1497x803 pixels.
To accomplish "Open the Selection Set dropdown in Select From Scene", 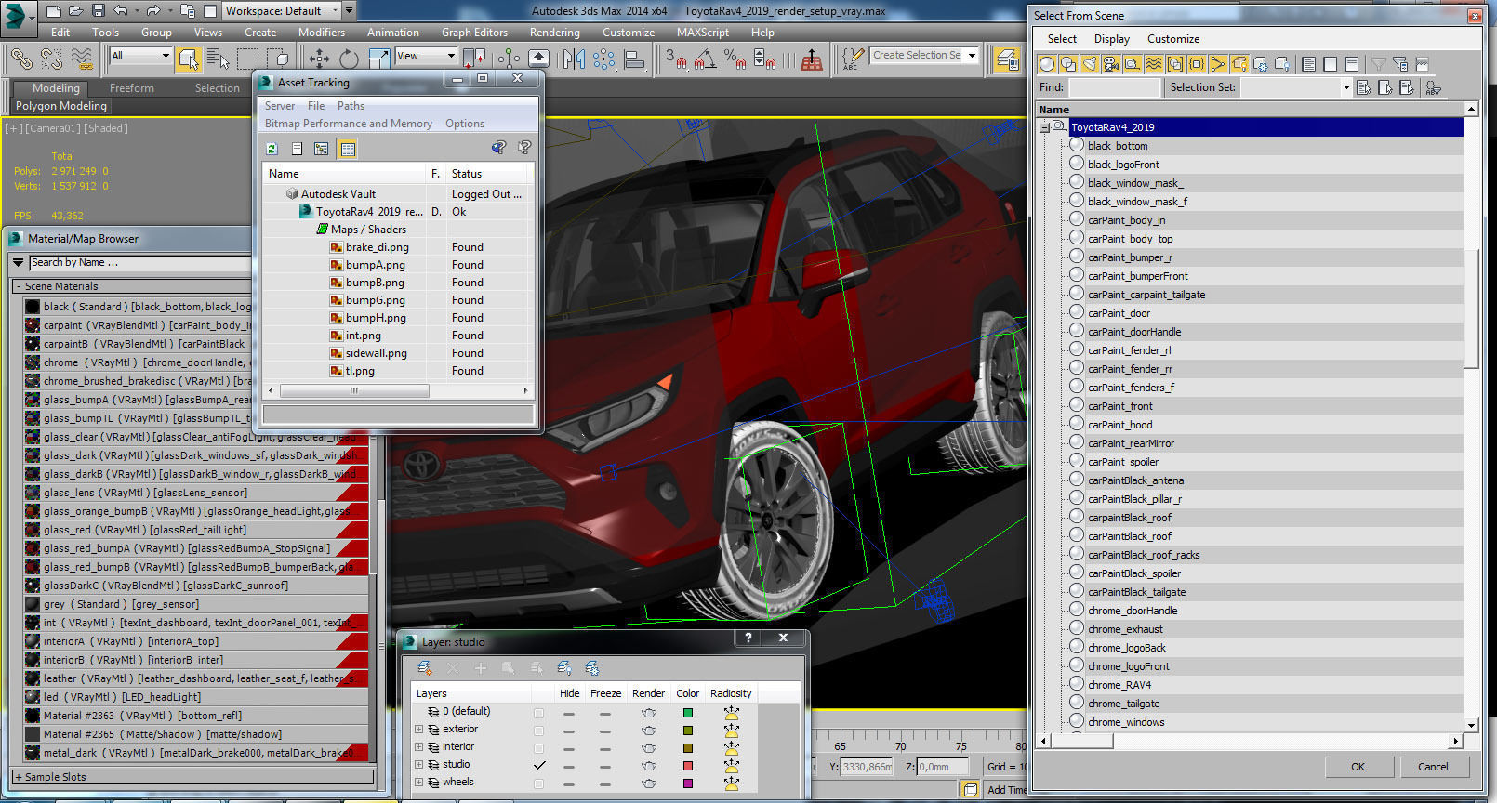I will pyautogui.click(x=1345, y=87).
